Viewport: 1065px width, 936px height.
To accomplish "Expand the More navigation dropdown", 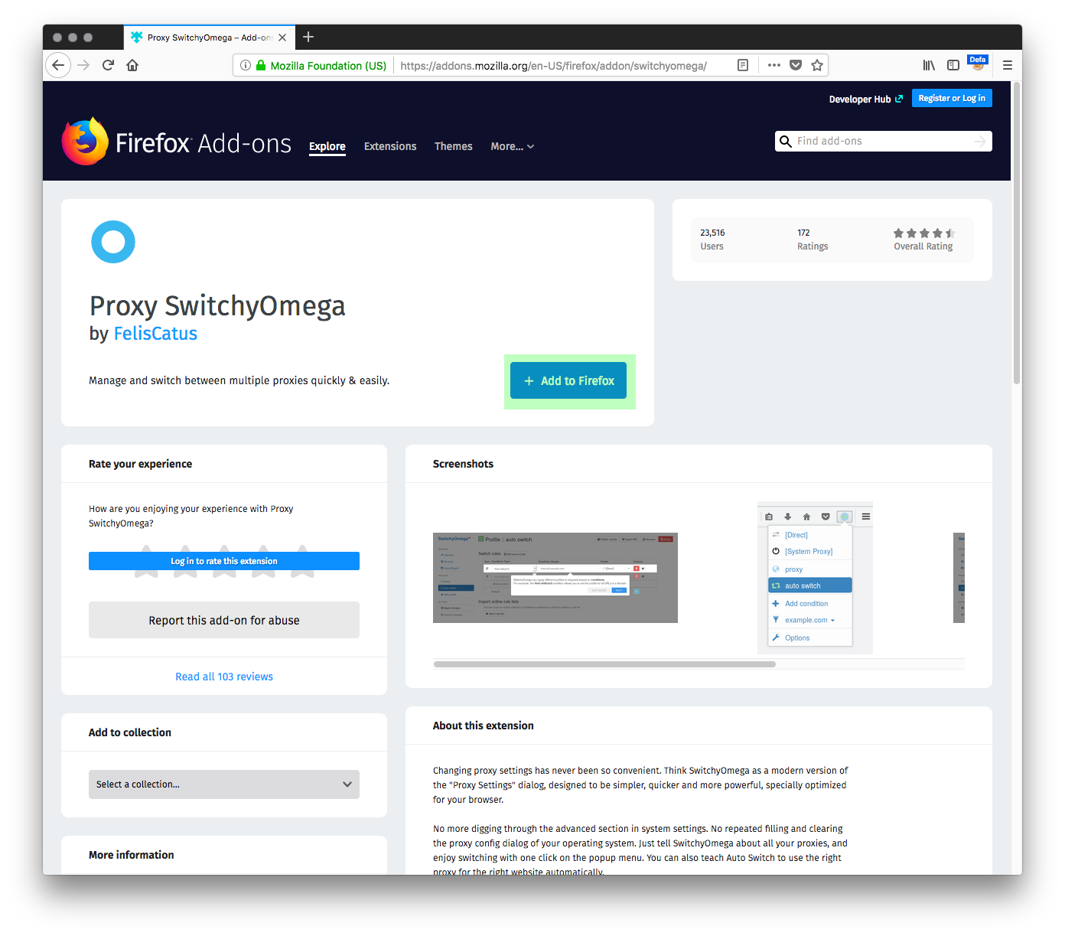I will pos(511,146).
